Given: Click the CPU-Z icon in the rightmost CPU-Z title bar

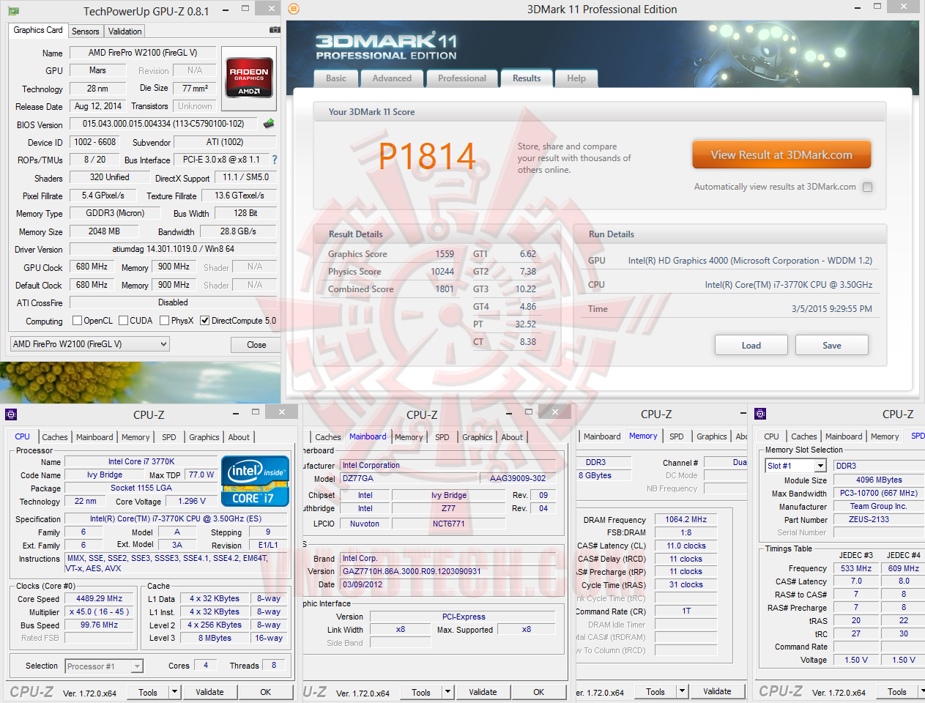Looking at the screenshot, I should 760,414.
